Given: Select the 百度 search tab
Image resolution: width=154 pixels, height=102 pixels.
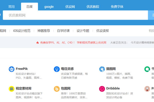Looking at the screenshot, I should pyautogui.click(x=30, y=7).
